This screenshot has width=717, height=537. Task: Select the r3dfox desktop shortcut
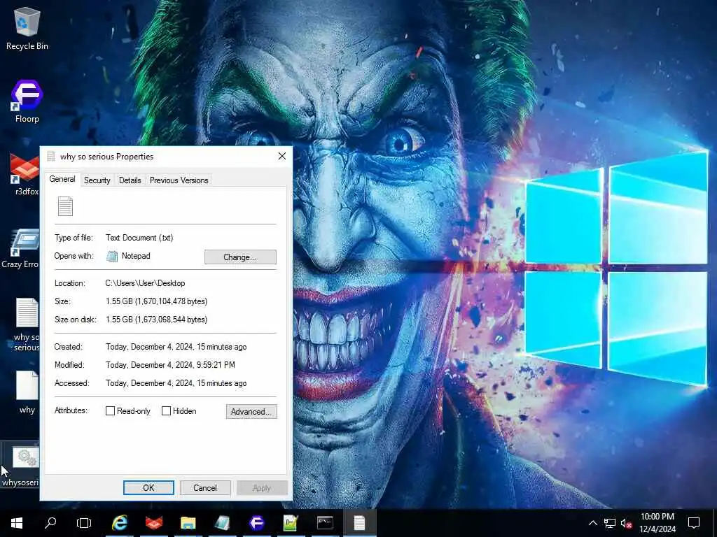[x=25, y=174]
